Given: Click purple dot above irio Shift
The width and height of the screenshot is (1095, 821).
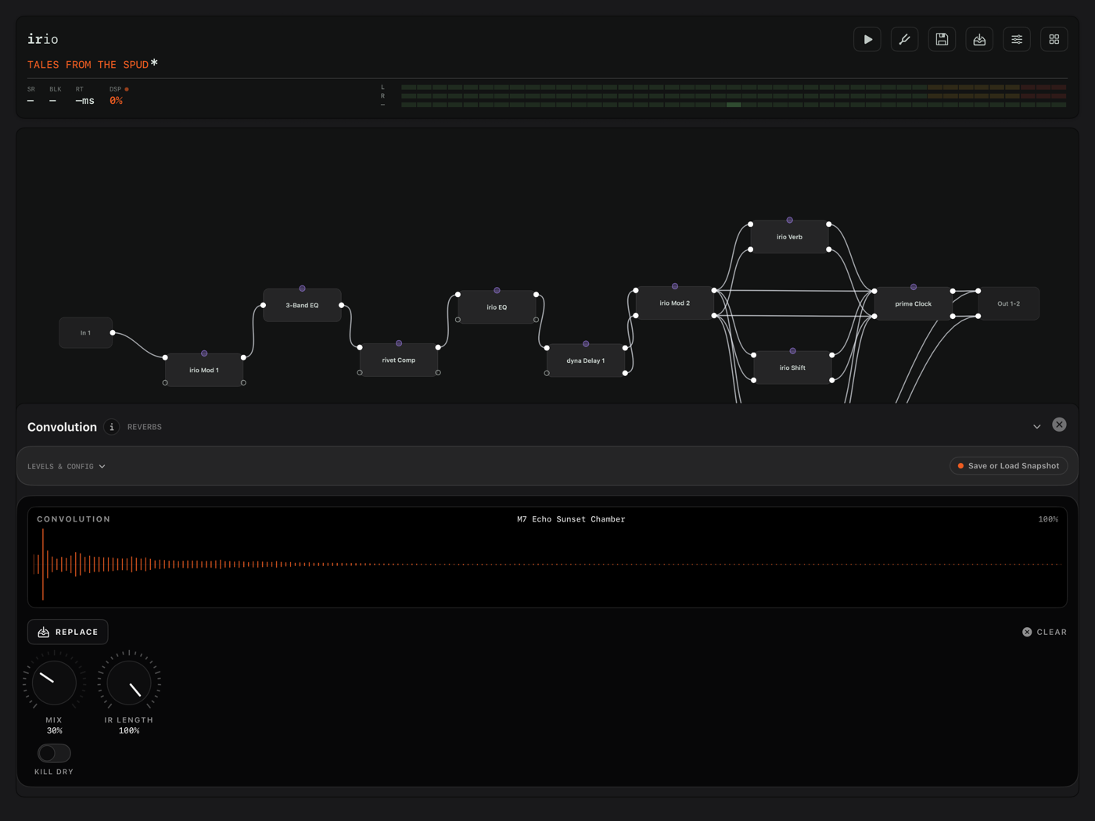Looking at the screenshot, I should point(792,351).
